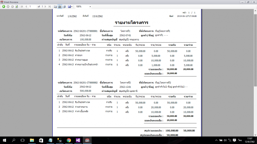Click project code 2562-S6201-CT0000001
The width and height of the screenshot is (257, 144).
[85, 31]
